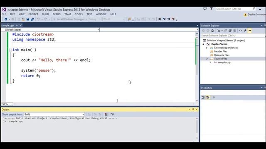Click the Redo arrow icon
Image resolution: width=266 pixels, height=149 pixels.
[45, 19]
